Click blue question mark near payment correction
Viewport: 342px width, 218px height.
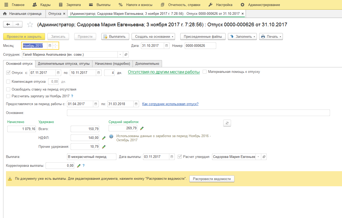coord(84,166)
